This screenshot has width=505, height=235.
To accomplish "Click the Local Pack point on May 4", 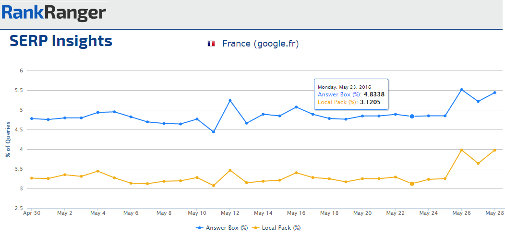I will click(x=98, y=171).
